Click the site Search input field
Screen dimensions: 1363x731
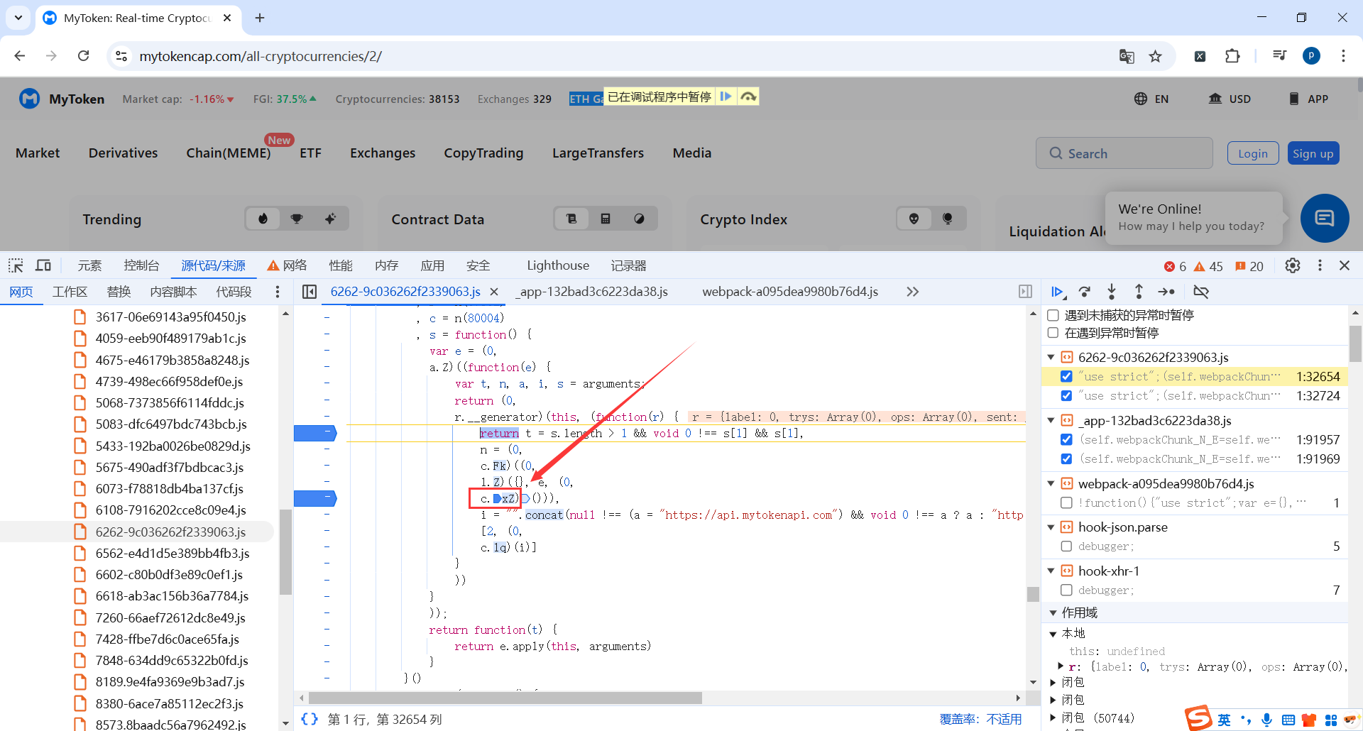(1124, 153)
